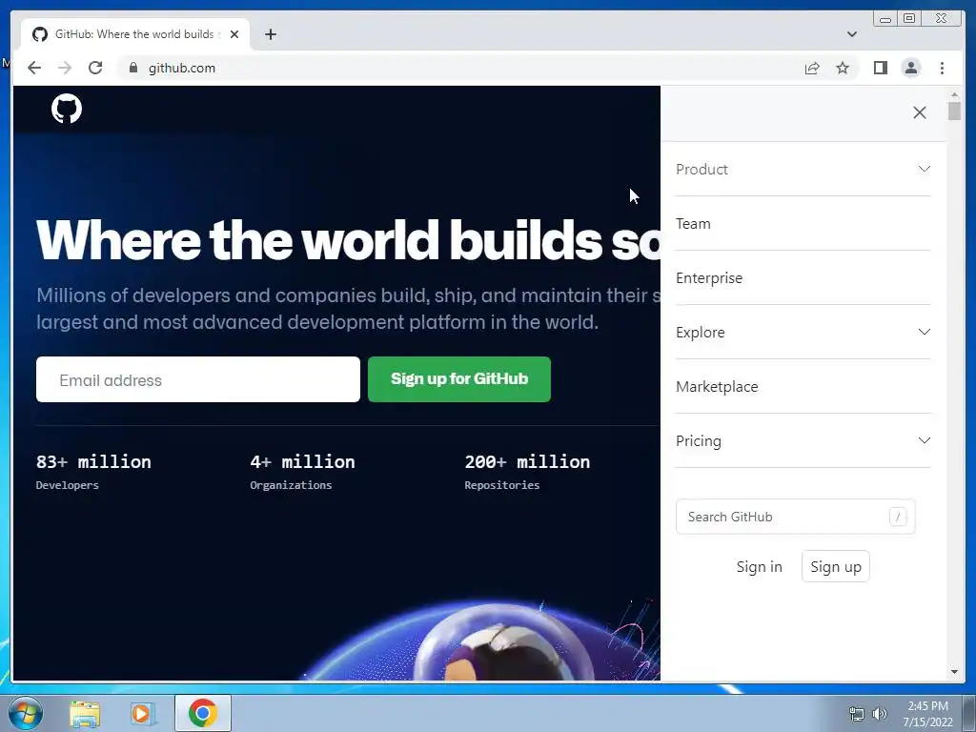Viewport: 976px width, 732px height.
Task: Open the Pricing menu entry
Action: (699, 440)
